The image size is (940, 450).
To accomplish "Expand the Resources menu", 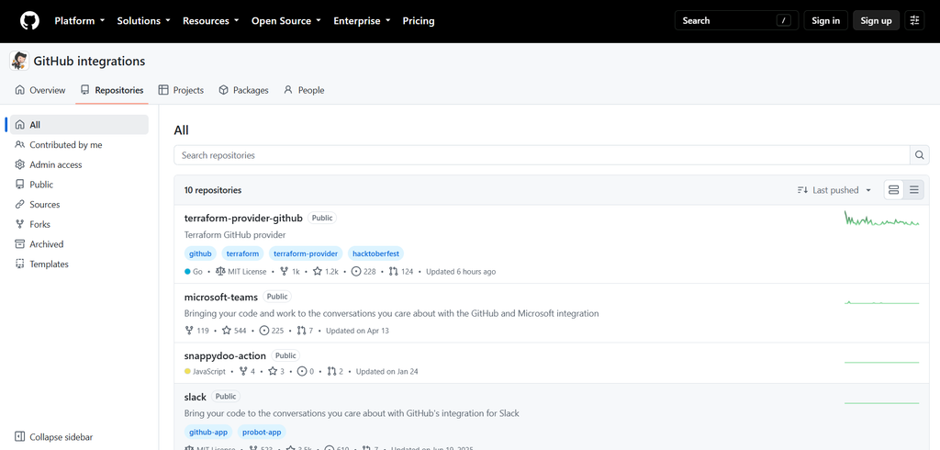I will click(211, 20).
